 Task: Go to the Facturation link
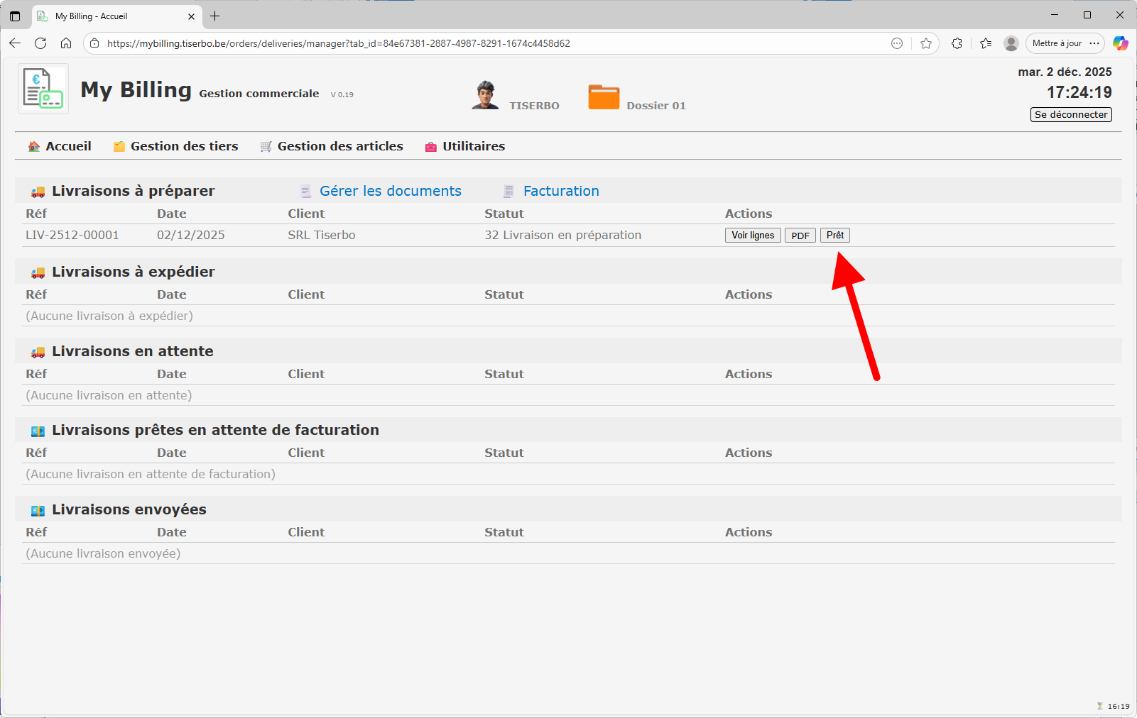560,191
